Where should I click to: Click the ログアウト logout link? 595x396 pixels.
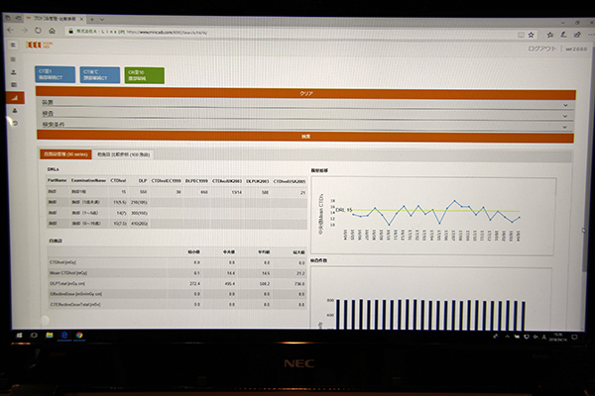(543, 47)
